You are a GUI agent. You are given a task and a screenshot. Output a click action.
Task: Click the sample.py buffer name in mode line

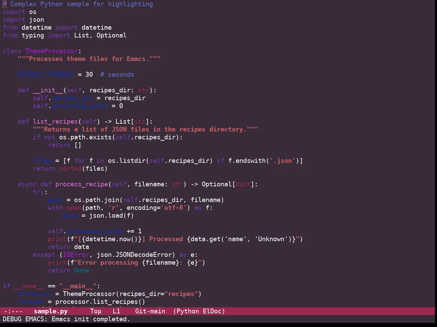(x=51, y=311)
